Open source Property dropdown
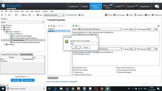 point(133,29)
